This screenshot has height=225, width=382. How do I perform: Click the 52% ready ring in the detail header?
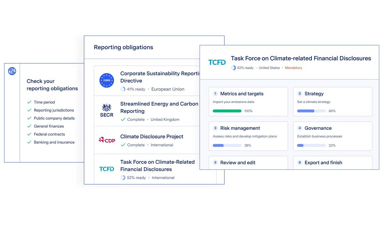233,68
